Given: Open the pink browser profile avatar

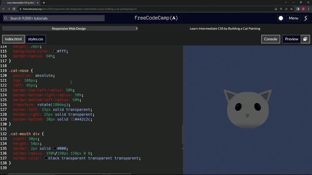Looking at the screenshot, I should coord(303,9).
